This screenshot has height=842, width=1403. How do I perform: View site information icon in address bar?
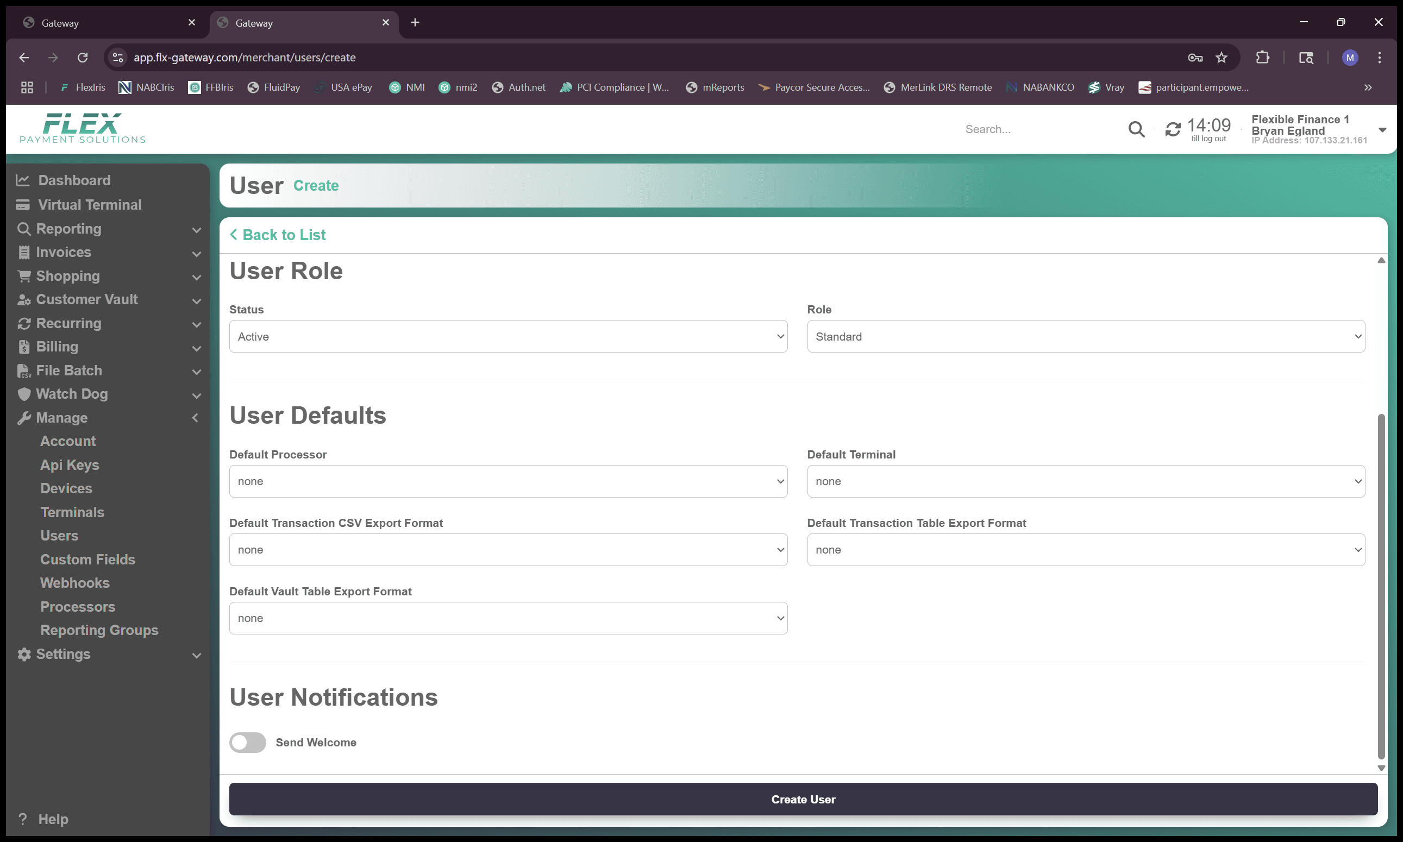117,57
